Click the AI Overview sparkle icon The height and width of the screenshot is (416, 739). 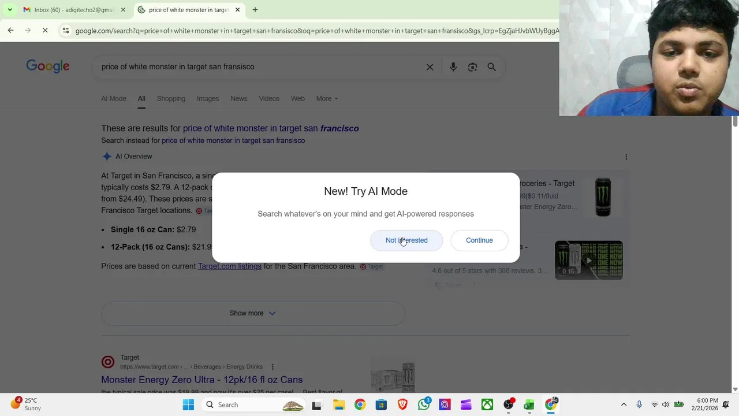(107, 157)
